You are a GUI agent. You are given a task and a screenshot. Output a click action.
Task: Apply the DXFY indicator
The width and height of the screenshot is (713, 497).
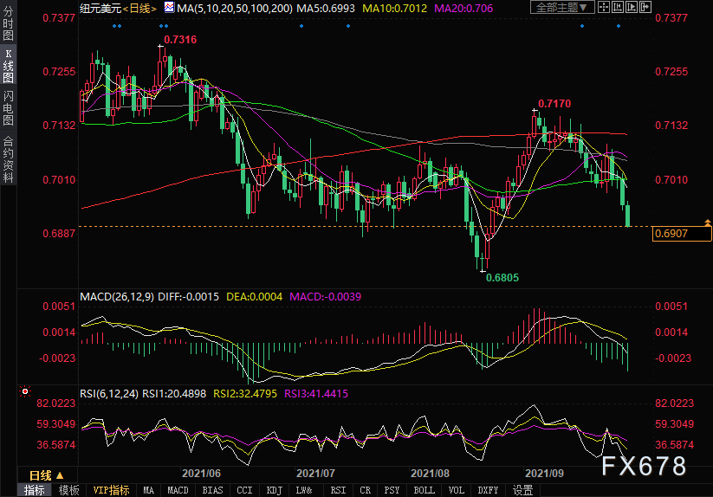(488, 490)
